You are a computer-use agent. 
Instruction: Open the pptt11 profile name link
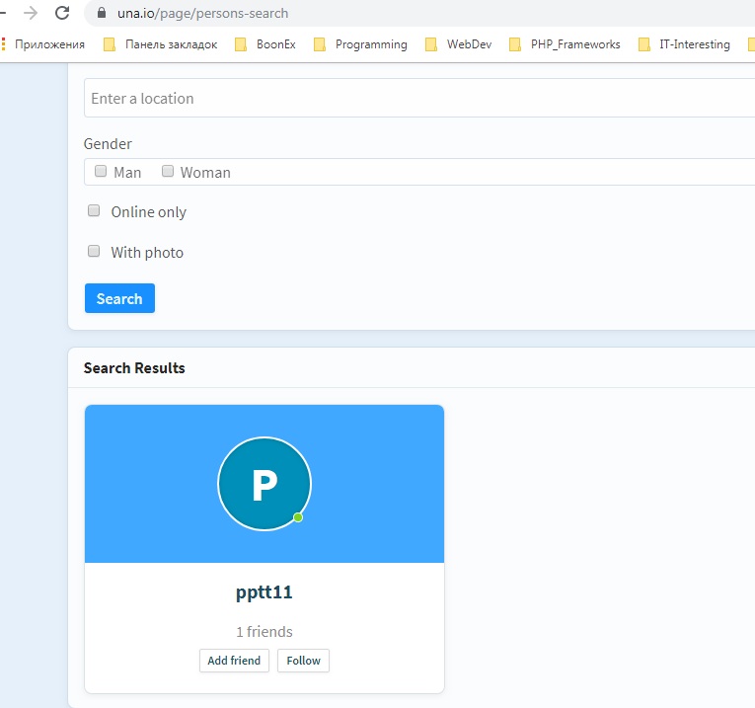264,592
